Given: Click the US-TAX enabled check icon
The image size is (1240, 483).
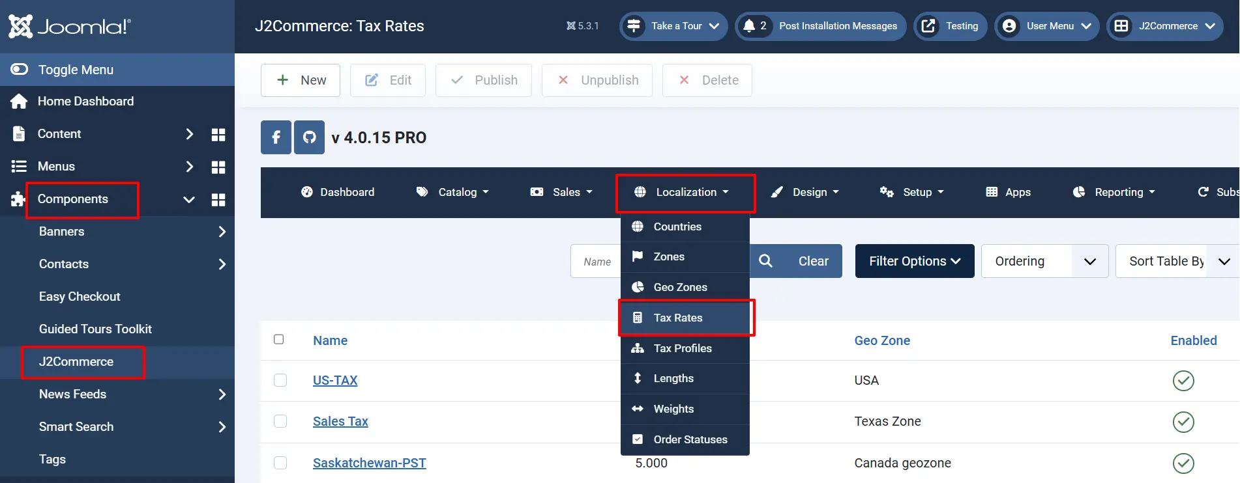Looking at the screenshot, I should (x=1183, y=380).
